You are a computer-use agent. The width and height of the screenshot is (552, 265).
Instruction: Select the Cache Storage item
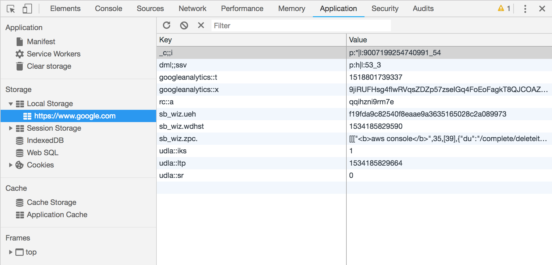[52, 202]
